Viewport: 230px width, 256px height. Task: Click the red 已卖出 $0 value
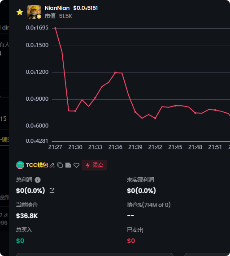pos(131,241)
